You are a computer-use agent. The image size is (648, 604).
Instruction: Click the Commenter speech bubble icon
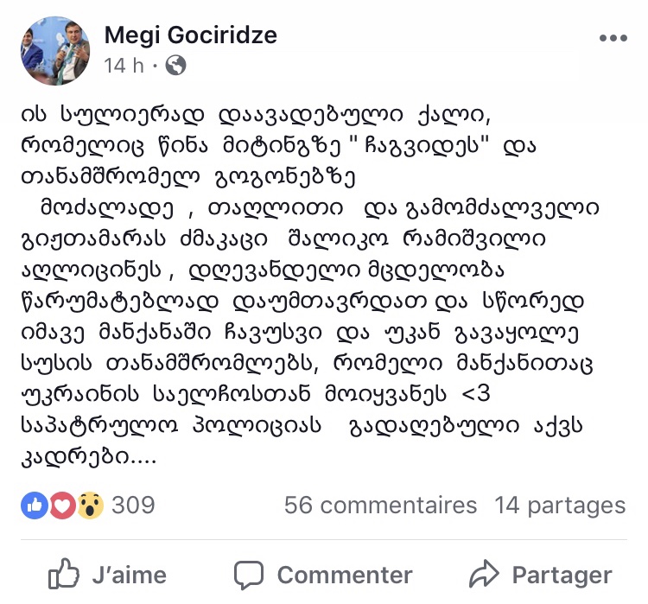[x=248, y=575]
